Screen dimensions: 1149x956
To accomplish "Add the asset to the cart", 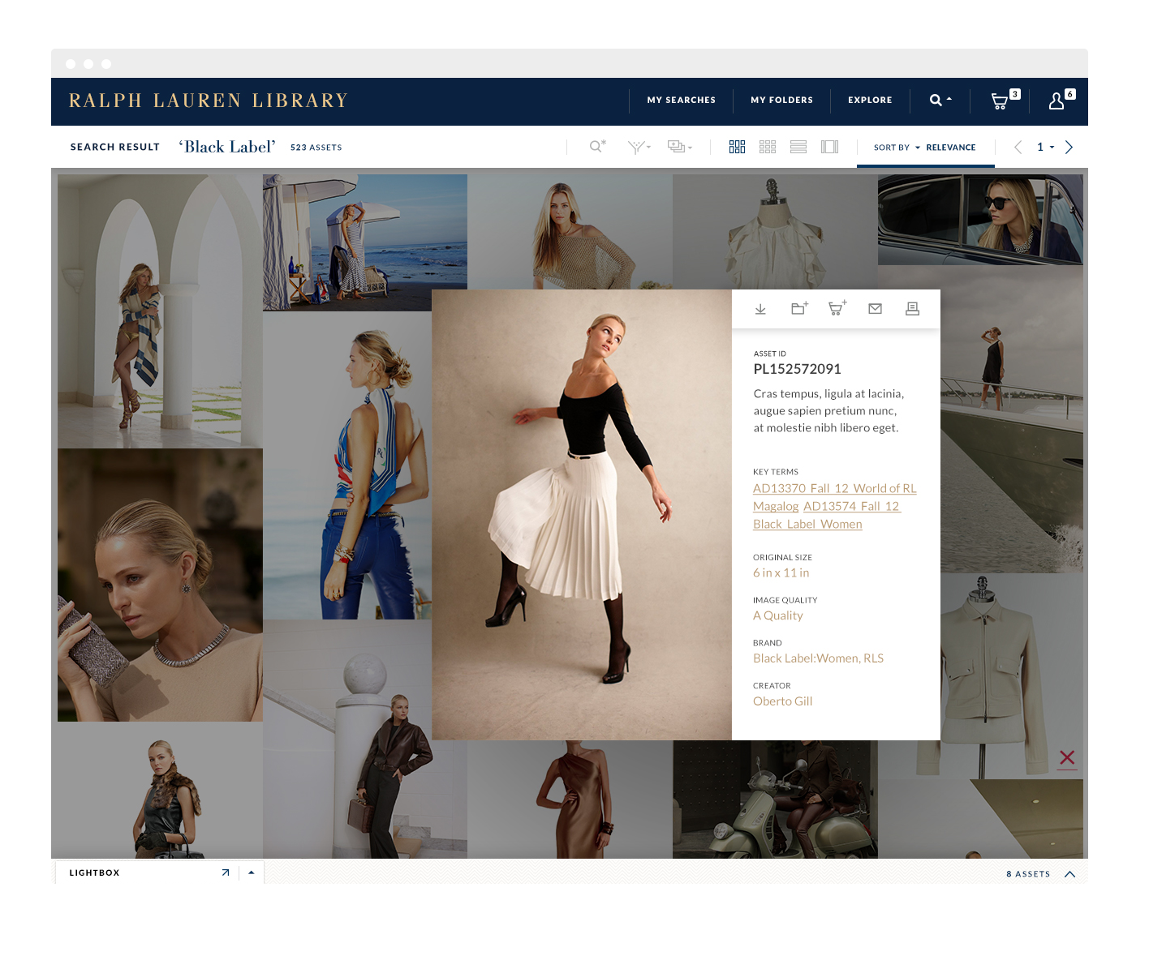I will 837,308.
